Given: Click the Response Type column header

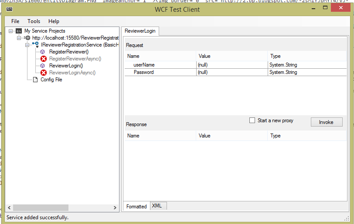Looking at the screenshot, I should click(307, 136).
